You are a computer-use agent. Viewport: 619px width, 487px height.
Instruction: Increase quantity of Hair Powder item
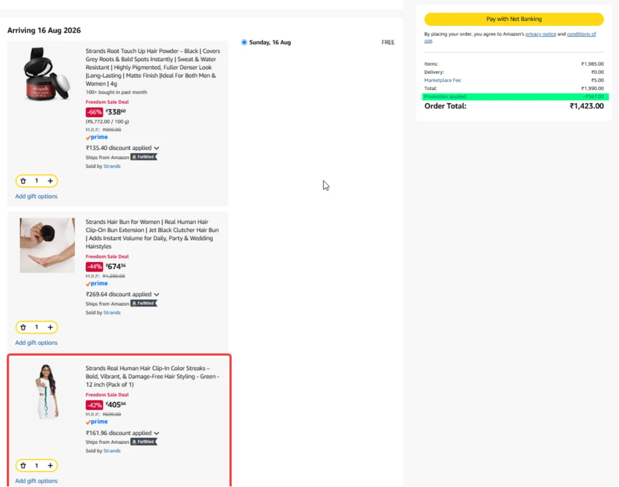tap(50, 181)
